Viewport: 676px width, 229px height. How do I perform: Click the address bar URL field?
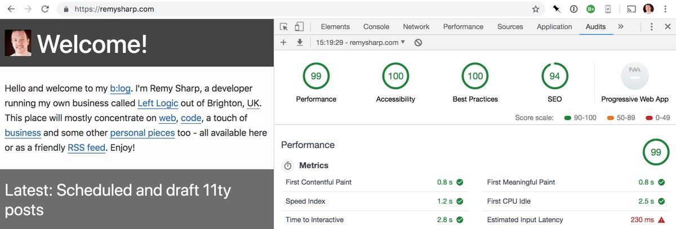click(x=282, y=9)
